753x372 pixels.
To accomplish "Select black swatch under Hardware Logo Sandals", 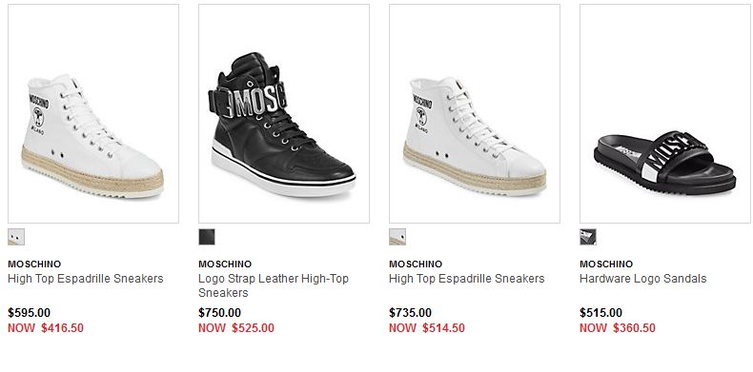I will click(x=588, y=237).
